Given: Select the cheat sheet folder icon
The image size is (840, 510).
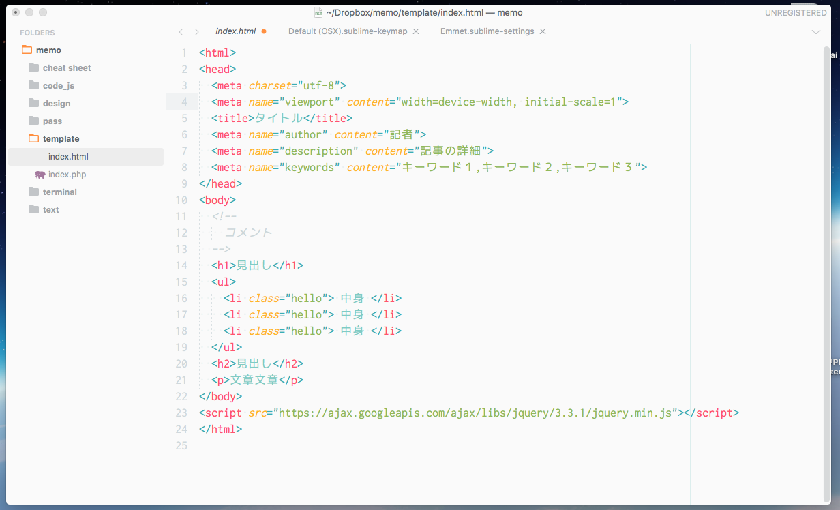Looking at the screenshot, I should coord(35,67).
